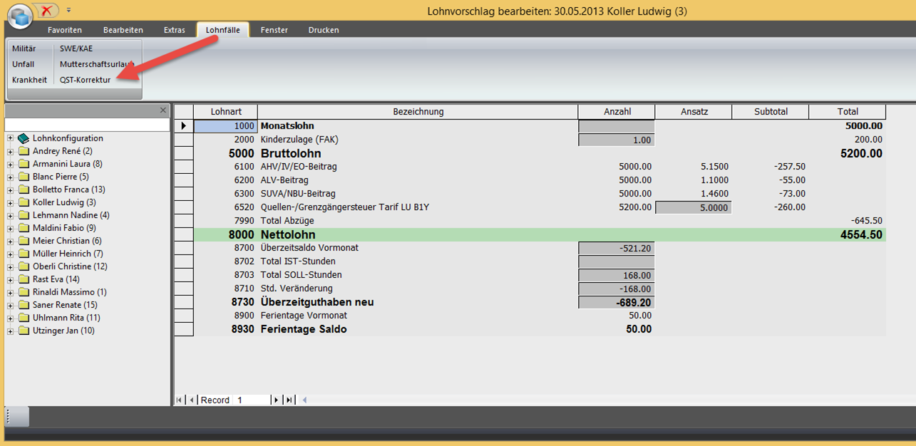
Task: Click the Krankheit ribbon command
Action: click(29, 80)
